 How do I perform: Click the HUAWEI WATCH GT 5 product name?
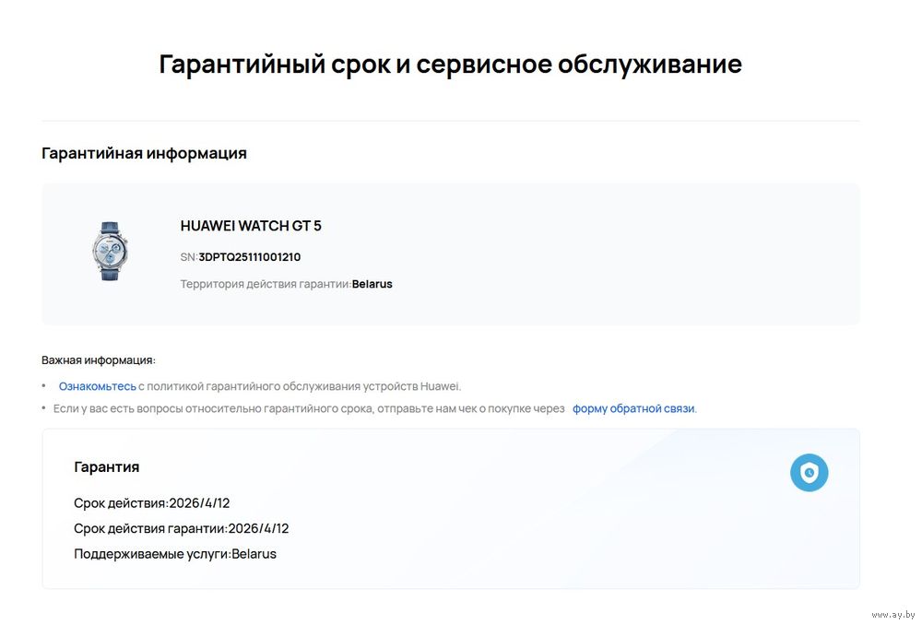251,226
